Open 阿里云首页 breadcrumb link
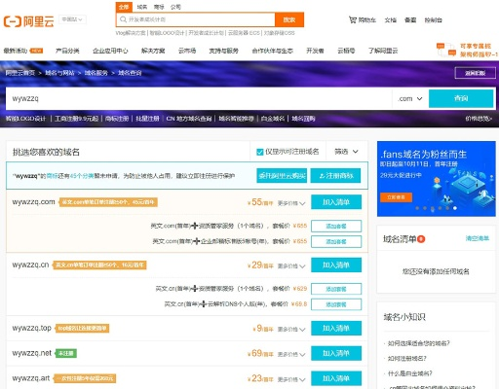Screen dimensions: 499x389 tap(20, 73)
